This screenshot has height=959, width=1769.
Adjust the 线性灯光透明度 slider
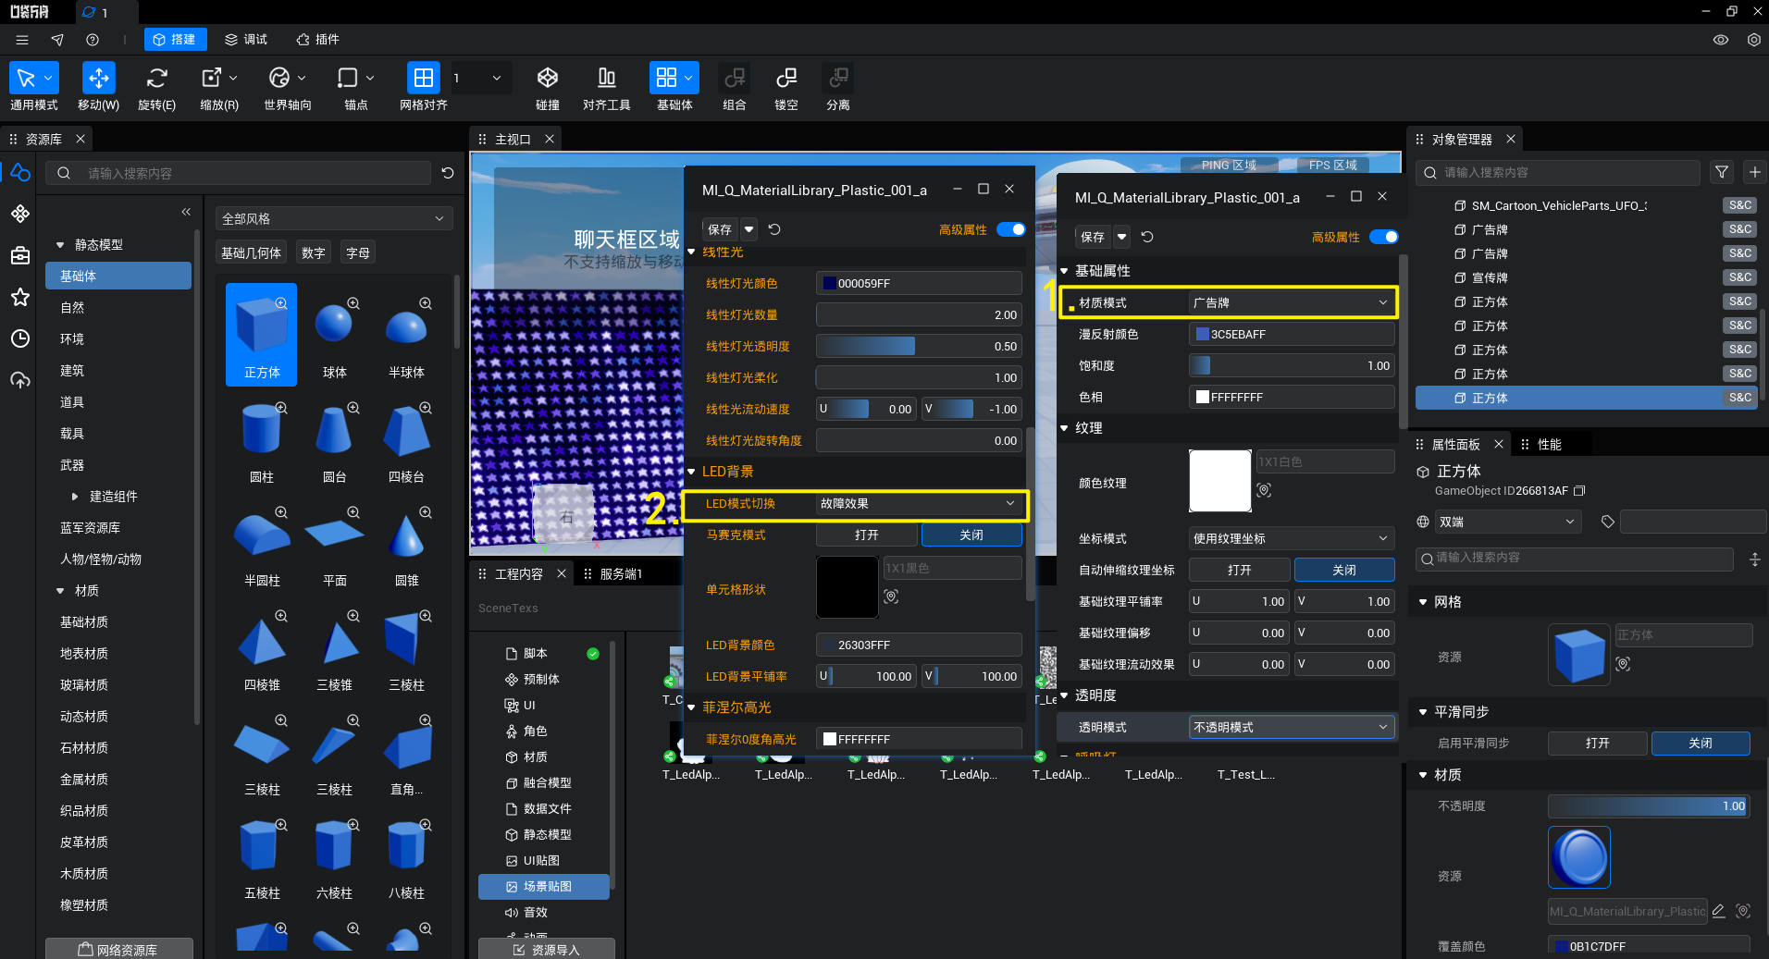pyautogui.click(x=919, y=346)
